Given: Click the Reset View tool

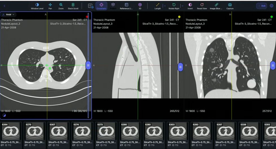Looking at the screenshot, I should pyautogui.click(x=202, y=6).
